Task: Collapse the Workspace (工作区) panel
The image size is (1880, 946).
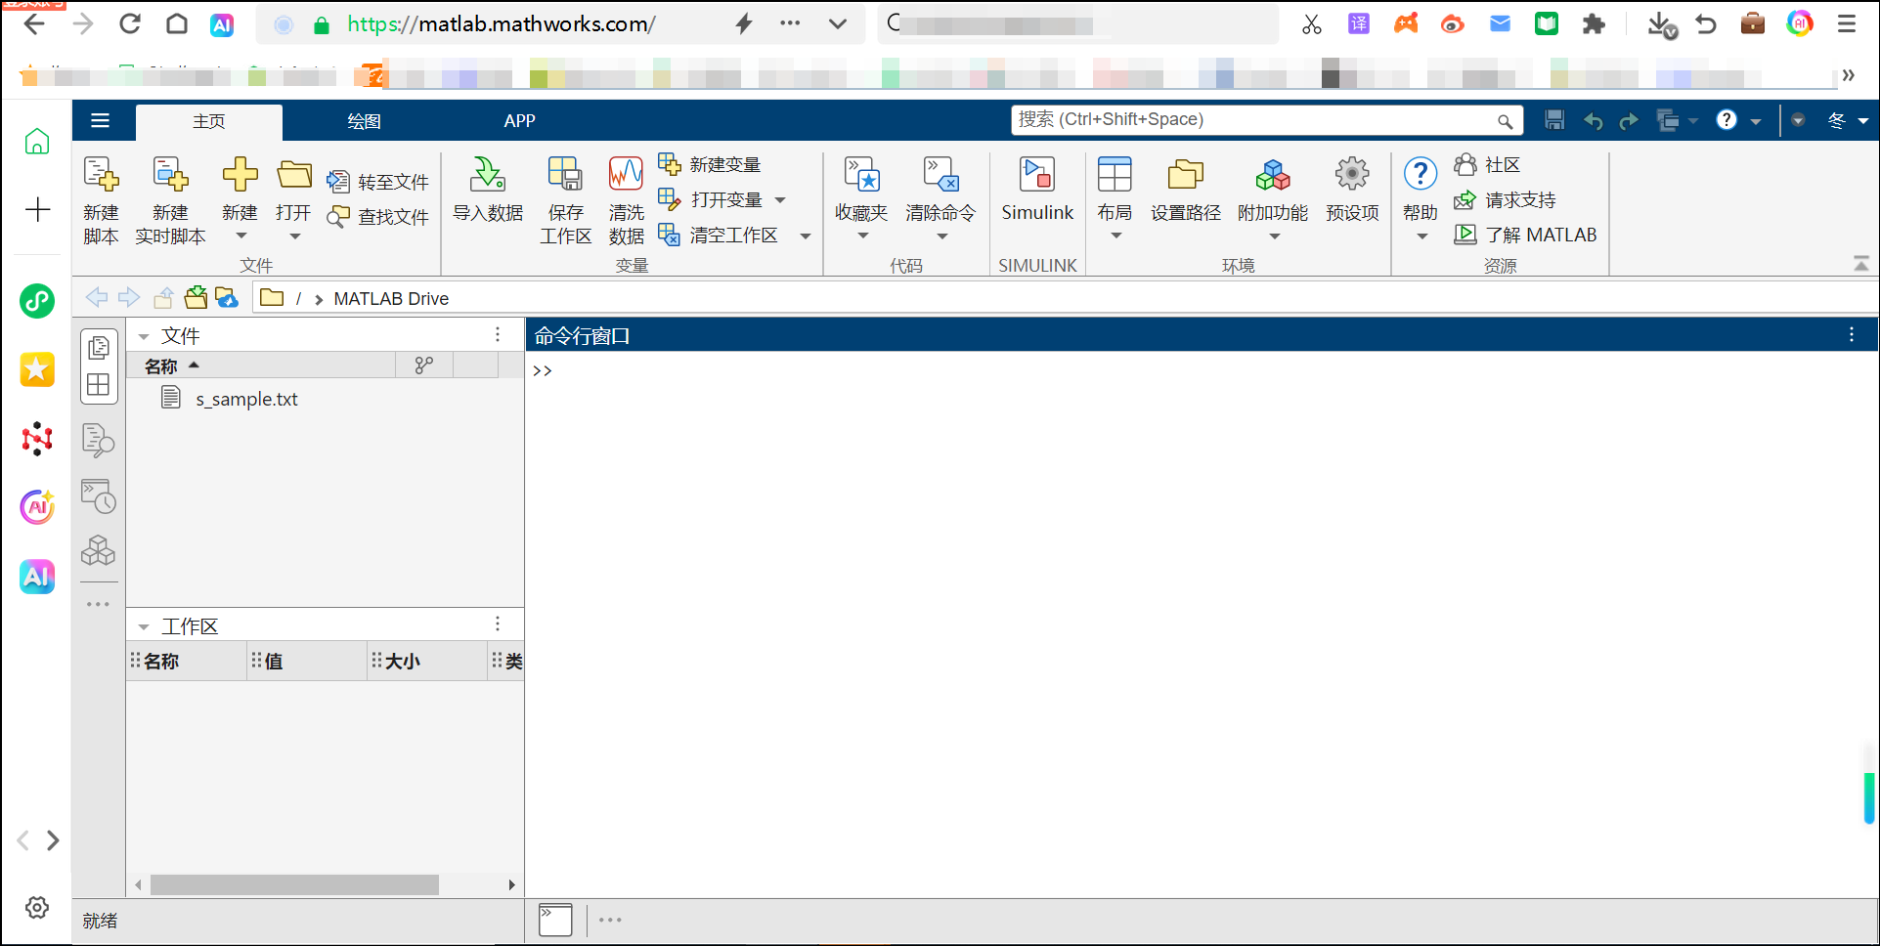Action: pyautogui.click(x=144, y=626)
